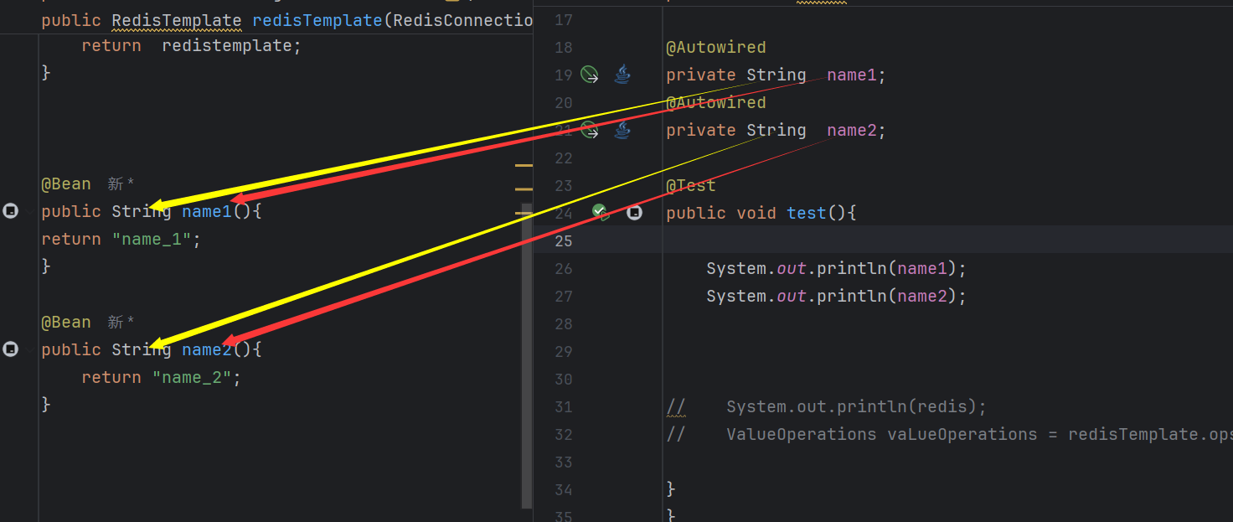Click the white bean icon on line 24
Image resolution: width=1233 pixels, height=522 pixels.
click(x=635, y=213)
